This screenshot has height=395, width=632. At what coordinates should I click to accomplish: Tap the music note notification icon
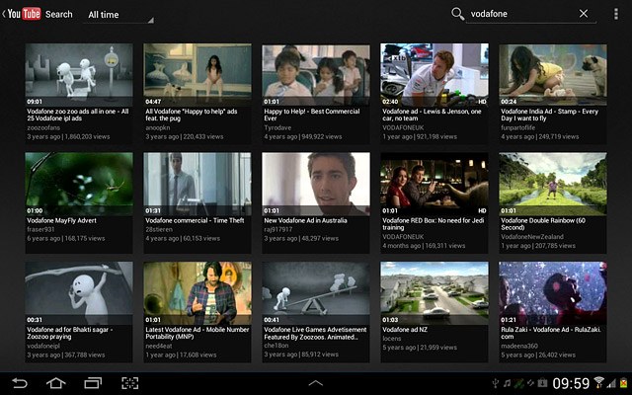(x=507, y=383)
